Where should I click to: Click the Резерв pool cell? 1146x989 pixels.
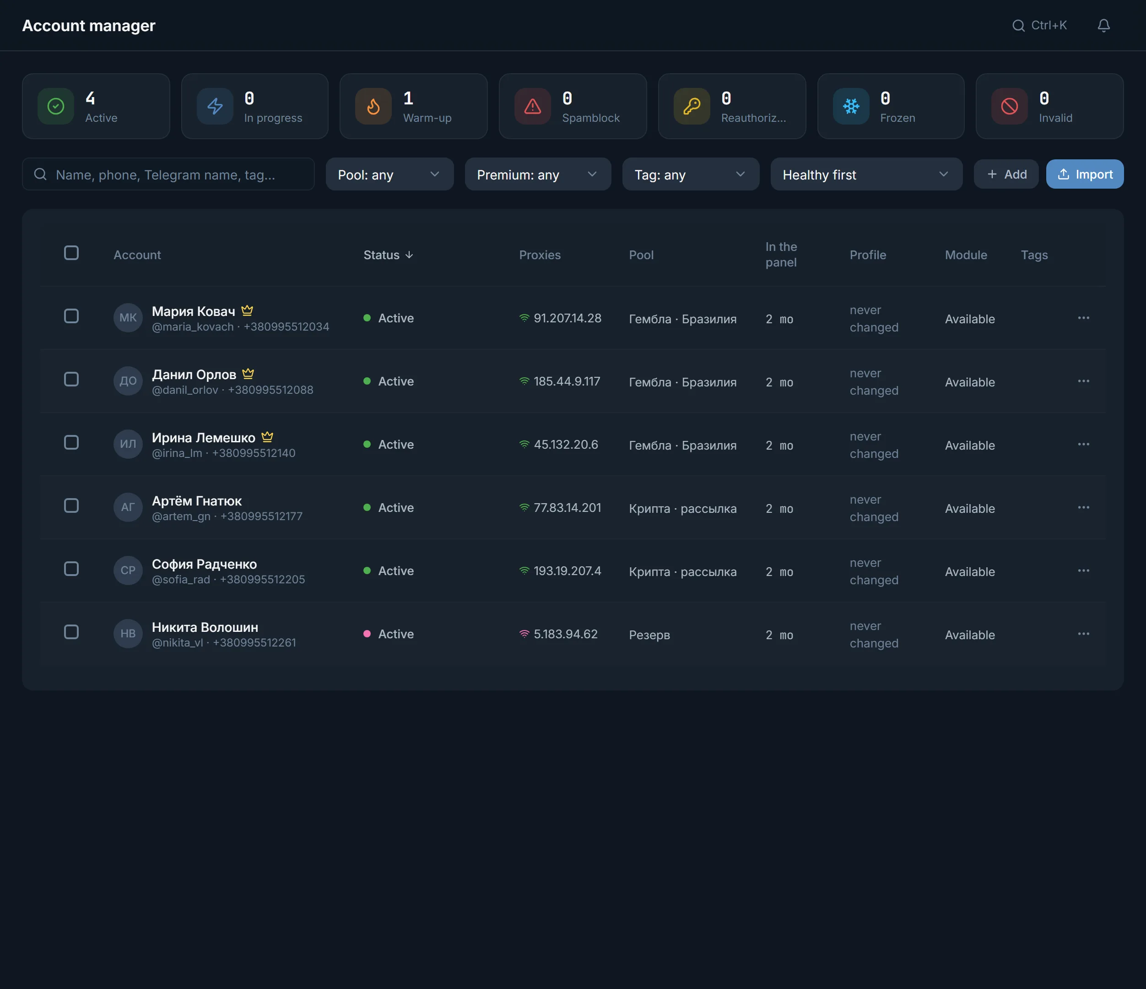tap(649, 635)
